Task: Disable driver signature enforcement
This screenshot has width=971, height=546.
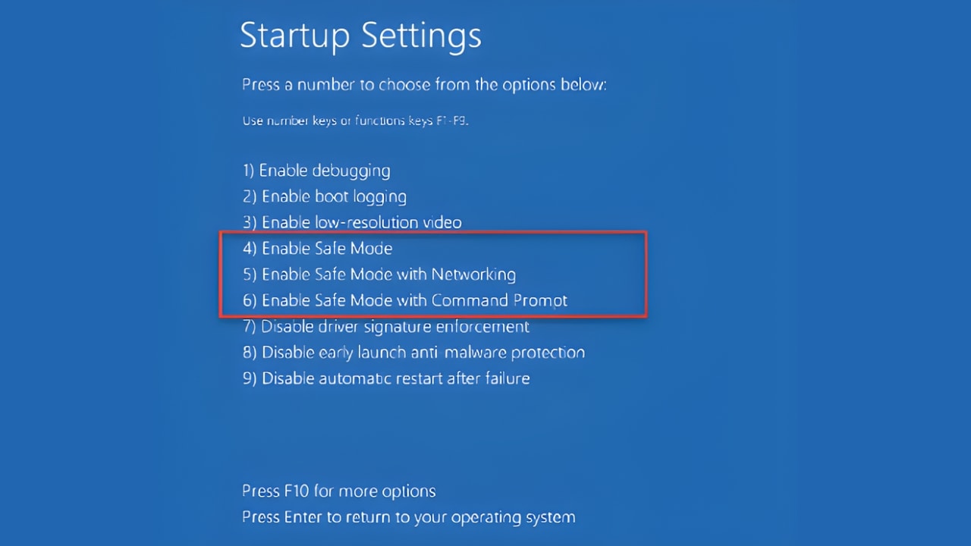Action: [385, 326]
